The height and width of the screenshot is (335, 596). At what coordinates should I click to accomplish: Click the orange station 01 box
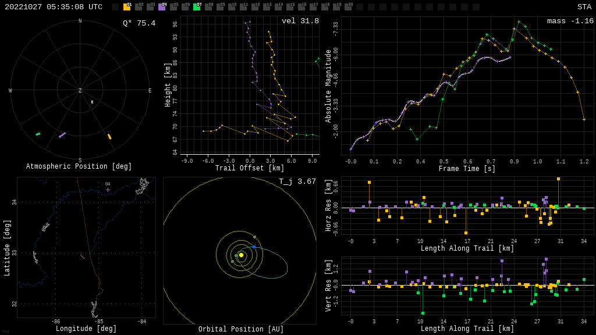pyautogui.click(x=127, y=7)
